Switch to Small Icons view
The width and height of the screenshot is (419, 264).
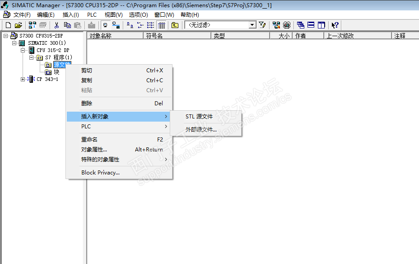tap(140, 25)
